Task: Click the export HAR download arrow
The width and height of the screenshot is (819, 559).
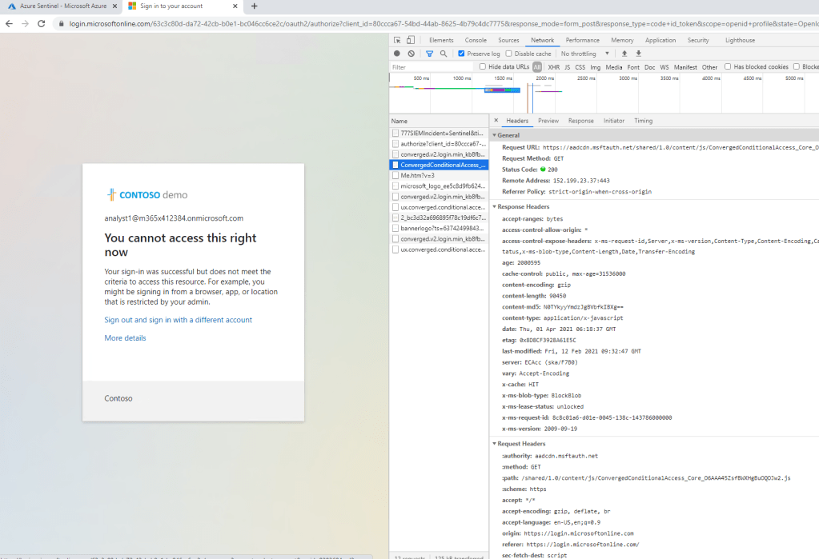Action: (x=638, y=54)
